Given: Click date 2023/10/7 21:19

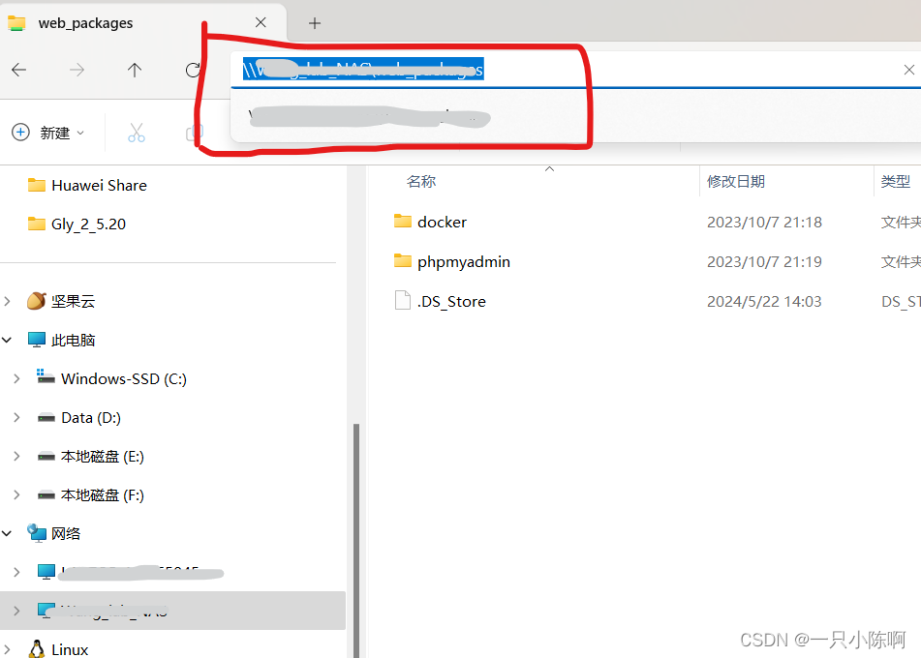Looking at the screenshot, I should [x=764, y=262].
